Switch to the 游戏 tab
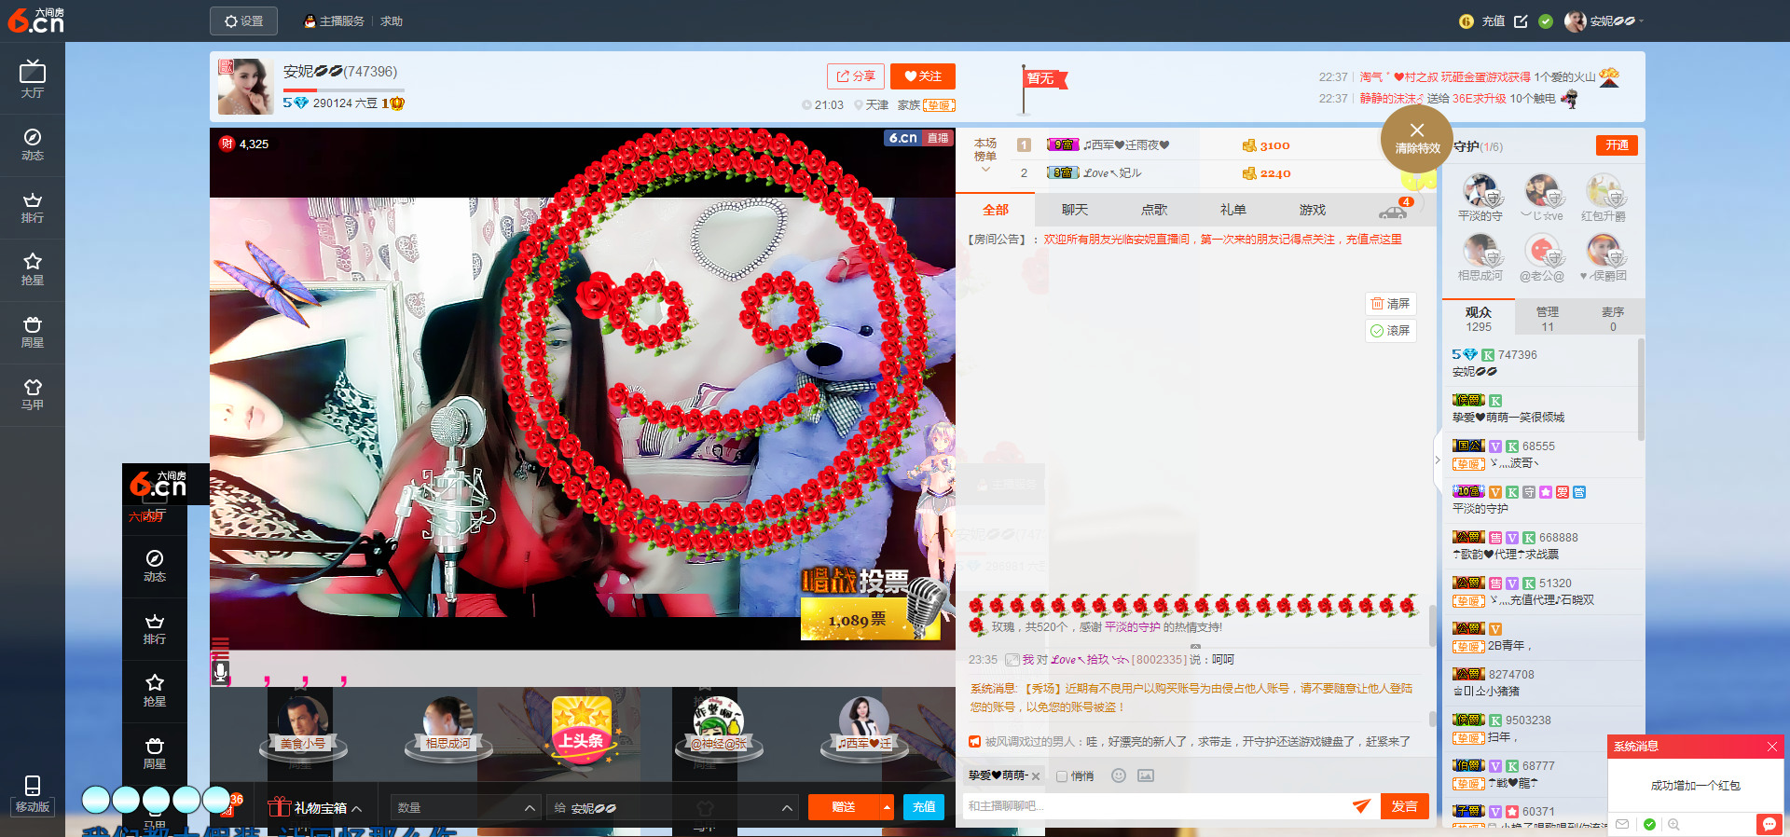 [1313, 210]
